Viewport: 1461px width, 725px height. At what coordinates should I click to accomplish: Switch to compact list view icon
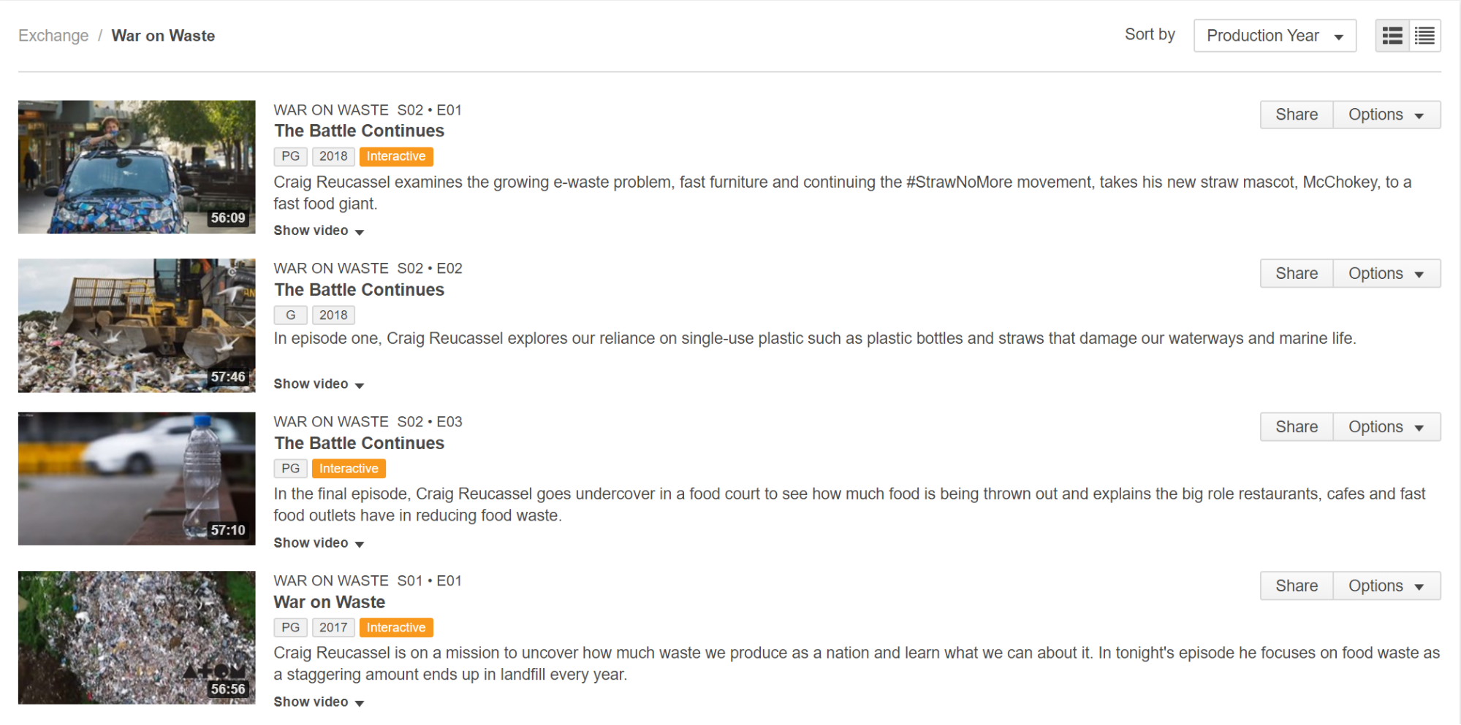point(1424,36)
